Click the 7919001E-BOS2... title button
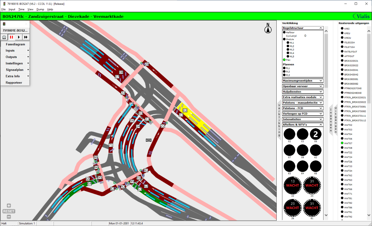This screenshot has height=226, width=372. click(15, 31)
